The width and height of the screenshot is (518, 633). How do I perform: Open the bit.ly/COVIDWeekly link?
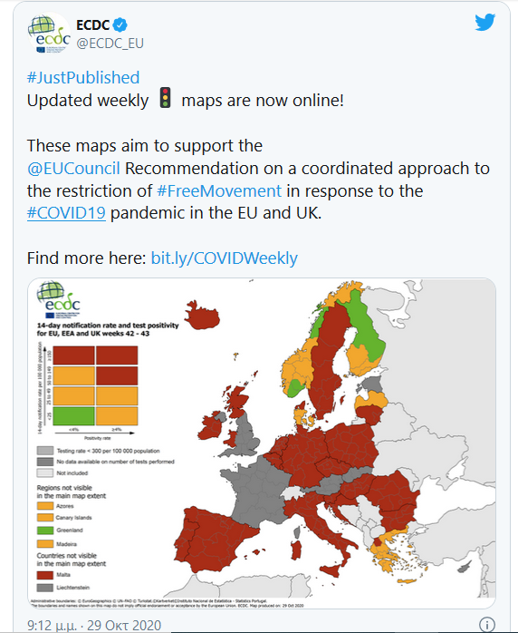tap(224, 258)
